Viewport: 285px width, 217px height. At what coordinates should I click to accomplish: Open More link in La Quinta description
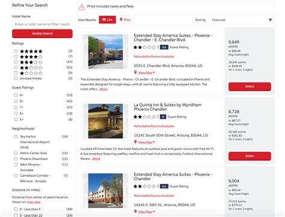(x=96, y=159)
